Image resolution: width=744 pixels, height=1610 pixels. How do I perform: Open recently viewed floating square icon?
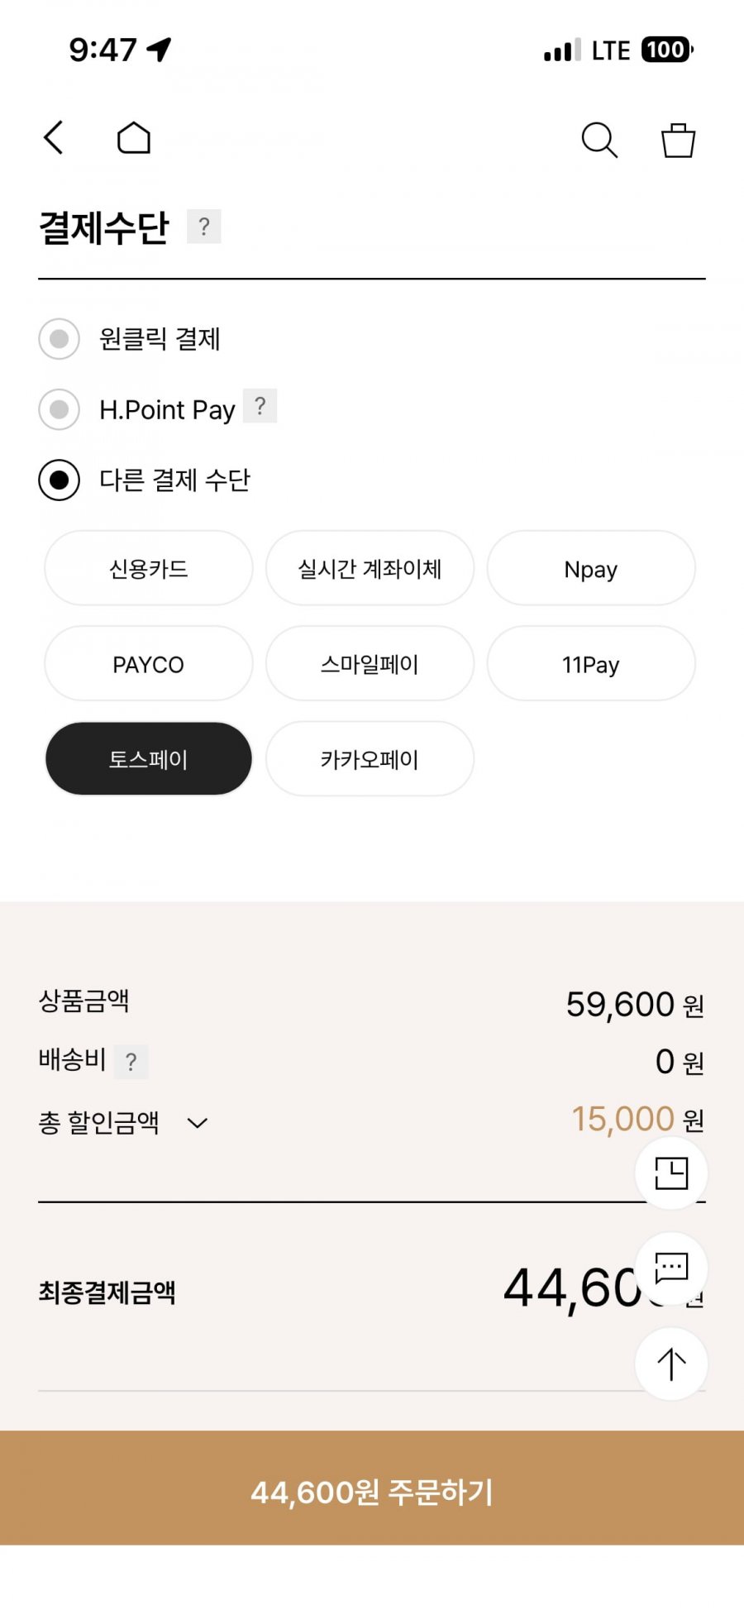(671, 1173)
